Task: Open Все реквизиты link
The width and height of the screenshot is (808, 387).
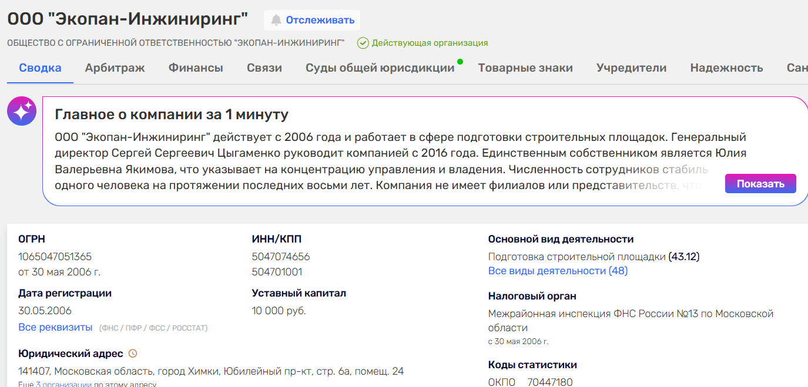Action: pos(55,327)
